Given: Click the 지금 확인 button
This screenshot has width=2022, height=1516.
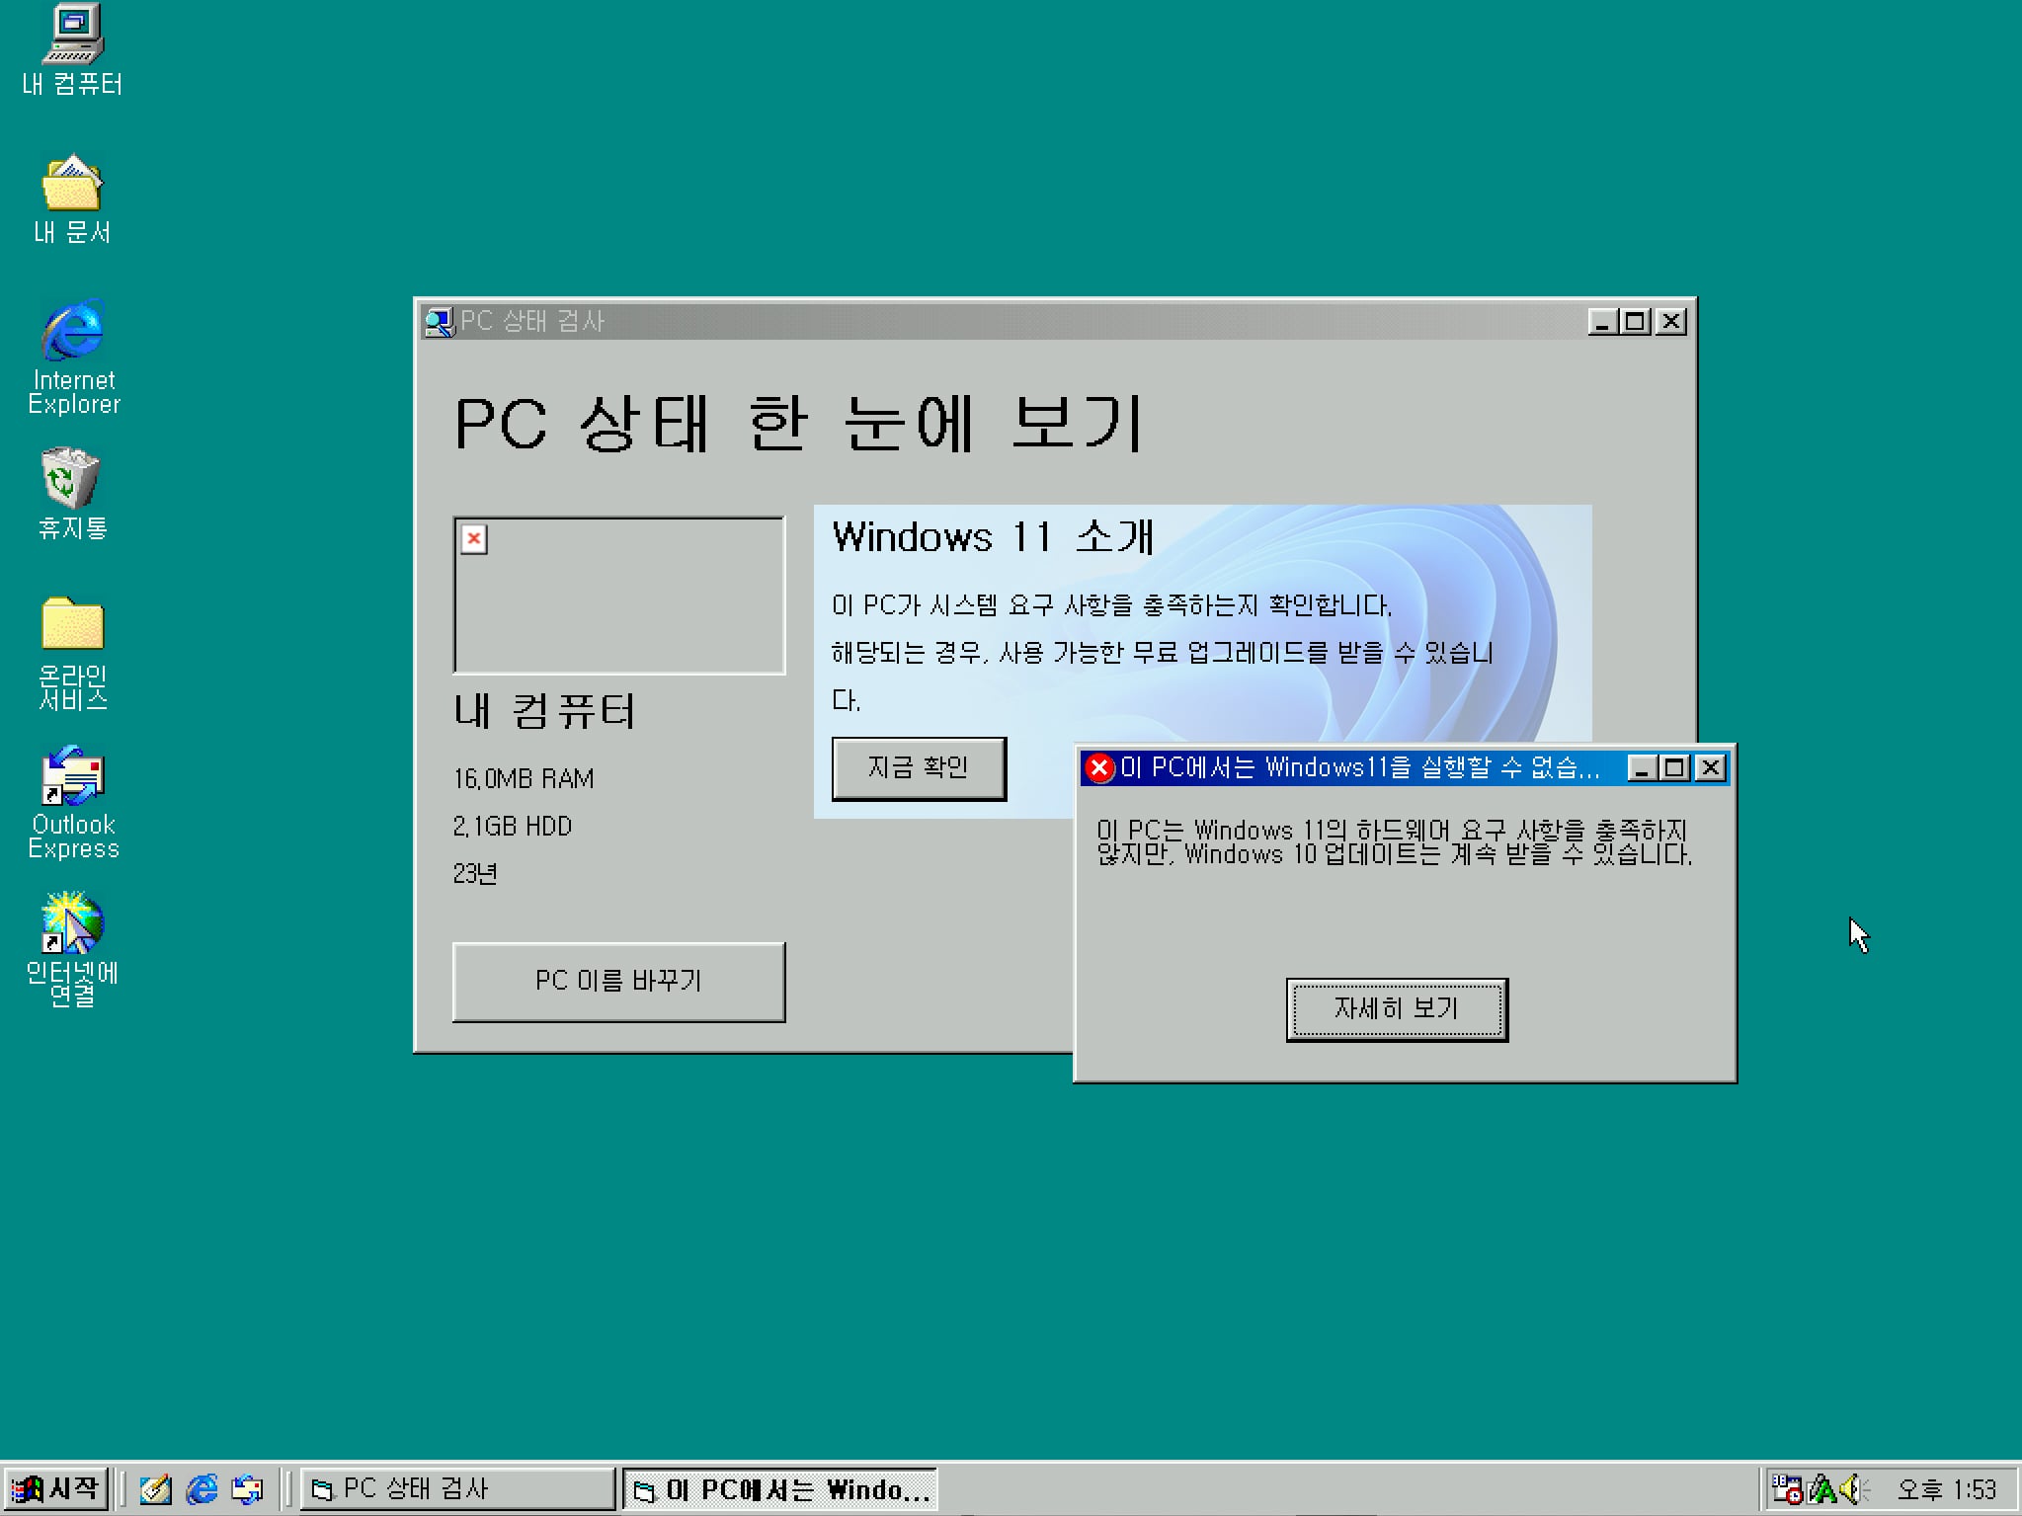Looking at the screenshot, I should click(919, 767).
